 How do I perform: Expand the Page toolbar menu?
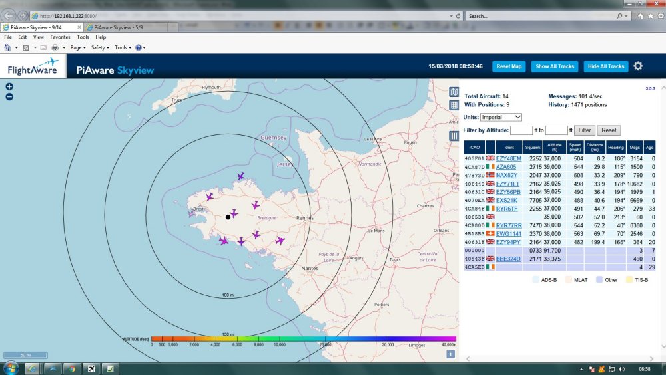pyautogui.click(x=79, y=48)
